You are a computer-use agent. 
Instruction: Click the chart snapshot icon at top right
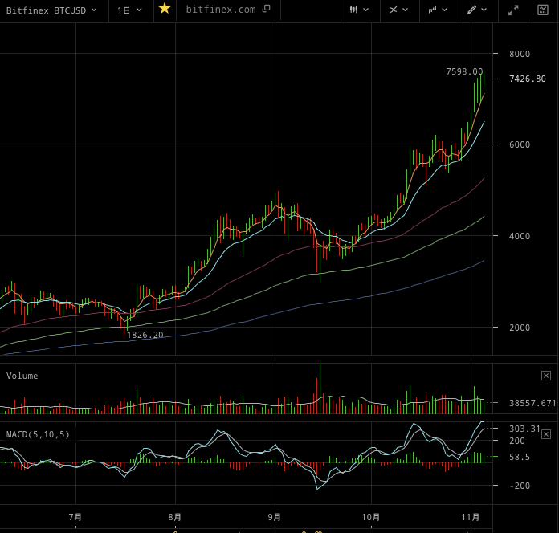coord(543,10)
